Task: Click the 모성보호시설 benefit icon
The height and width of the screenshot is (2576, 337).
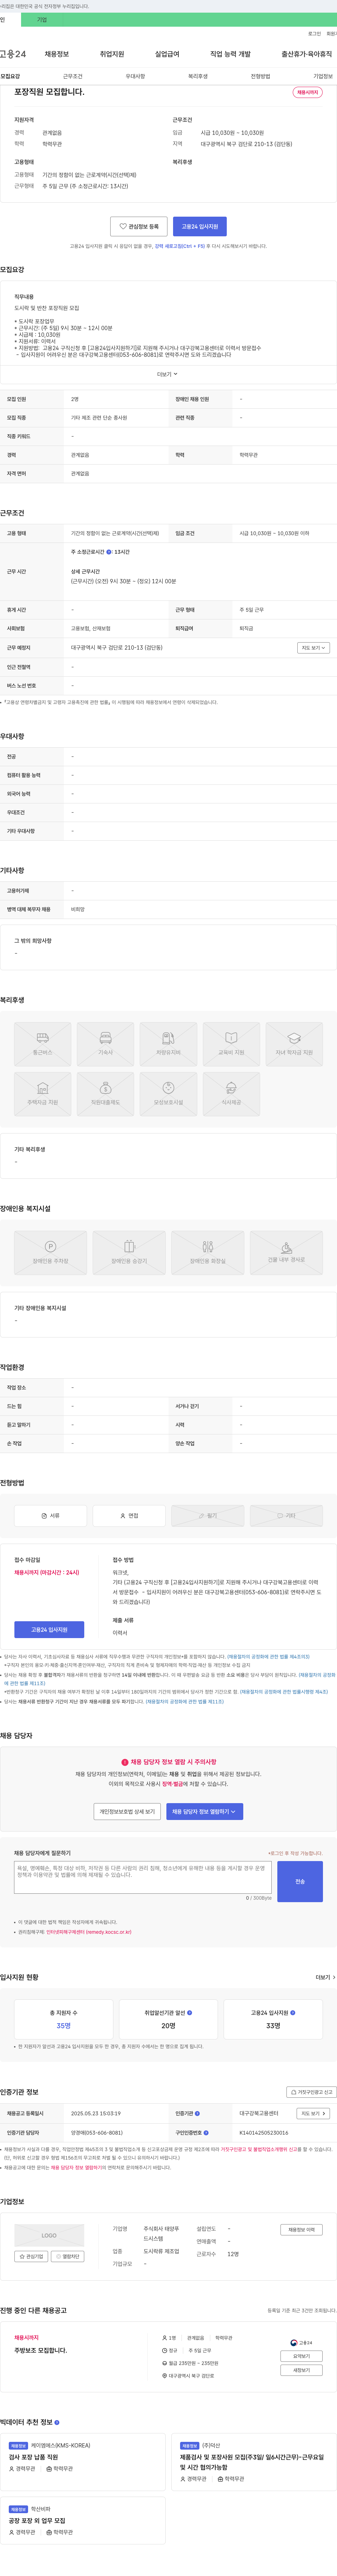Action: 168,1094
